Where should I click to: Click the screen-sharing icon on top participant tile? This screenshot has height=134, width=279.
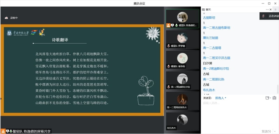(x=172, y=25)
